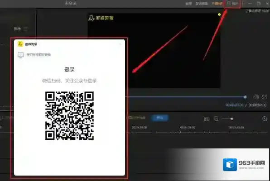Click the WeChat login QR code
This screenshot has width=270, height=181.
pyautogui.click(x=70, y=116)
